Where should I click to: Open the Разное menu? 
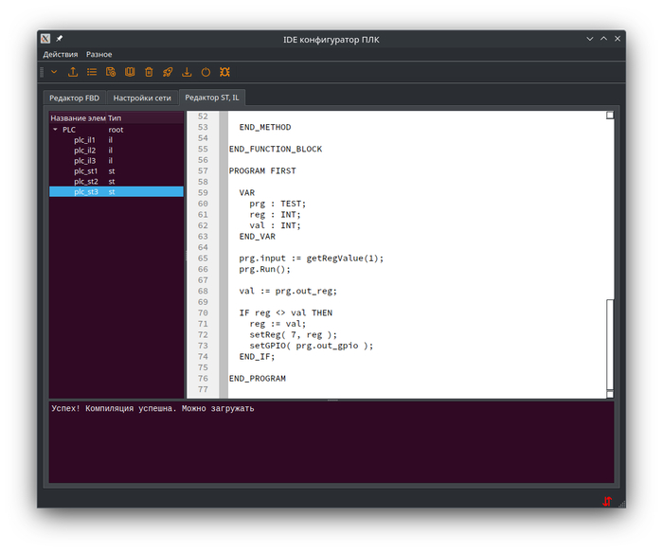point(99,55)
